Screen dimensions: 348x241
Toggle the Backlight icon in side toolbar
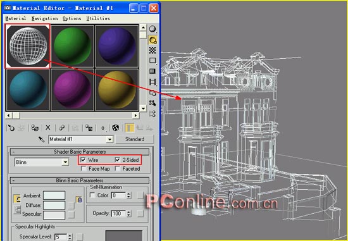(x=152, y=40)
